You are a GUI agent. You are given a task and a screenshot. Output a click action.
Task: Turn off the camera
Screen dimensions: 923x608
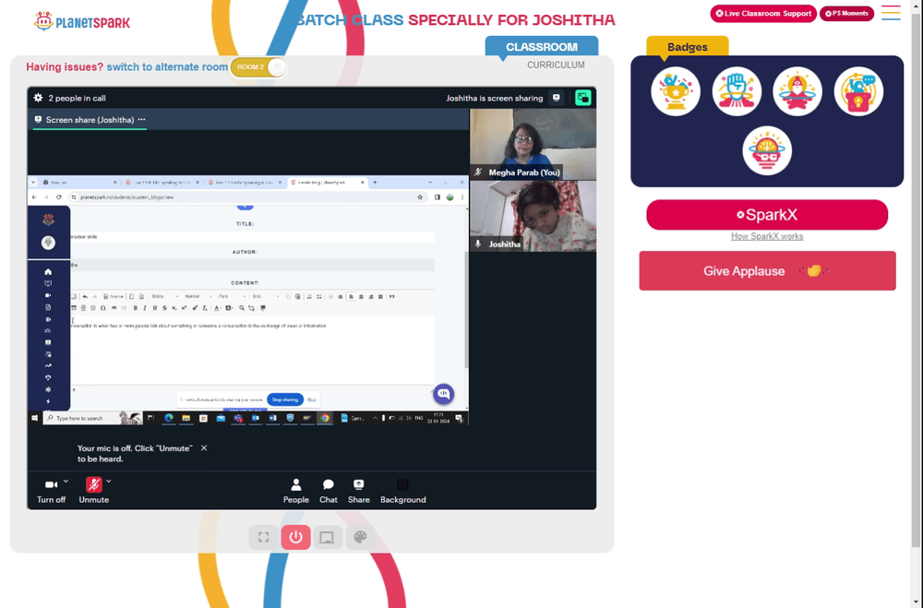pyautogui.click(x=51, y=490)
